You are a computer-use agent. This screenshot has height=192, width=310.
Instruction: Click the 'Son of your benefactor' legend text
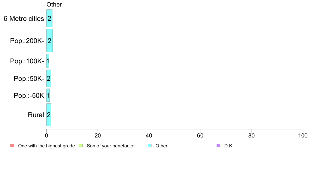(111, 146)
